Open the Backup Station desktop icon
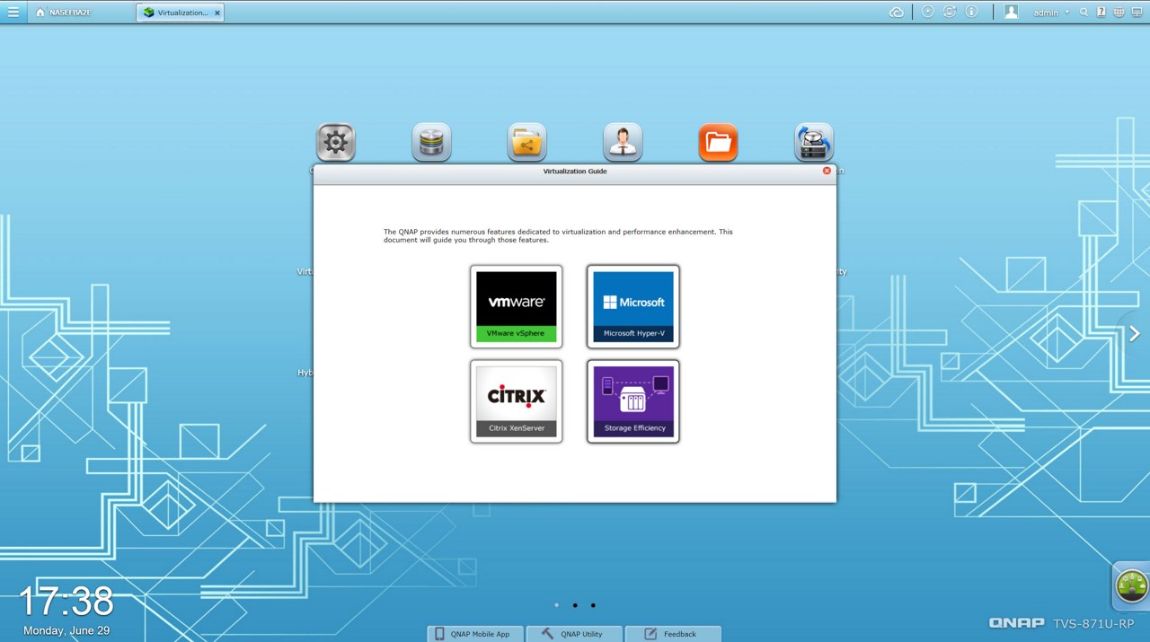1150x642 pixels. click(814, 142)
